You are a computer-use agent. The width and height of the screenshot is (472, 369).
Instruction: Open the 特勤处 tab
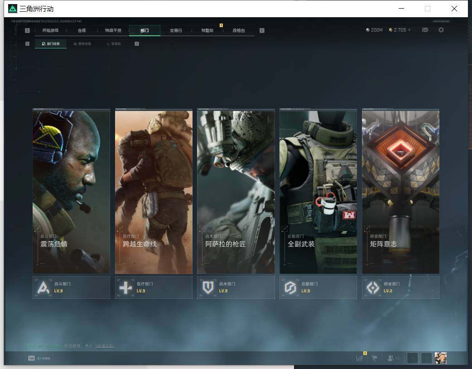coord(207,30)
